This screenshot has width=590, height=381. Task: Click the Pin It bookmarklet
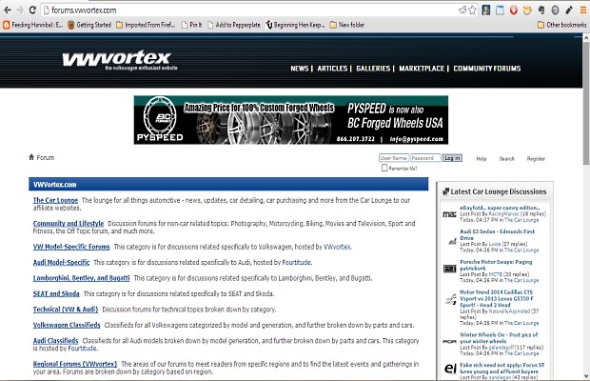point(192,25)
